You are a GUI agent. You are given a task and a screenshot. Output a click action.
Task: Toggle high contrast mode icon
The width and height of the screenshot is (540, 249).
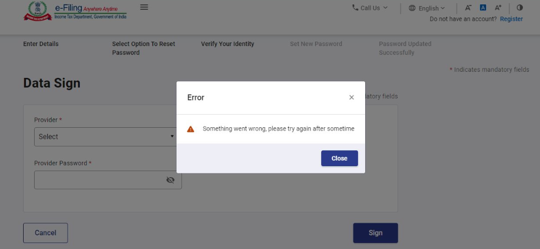click(520, 8)
